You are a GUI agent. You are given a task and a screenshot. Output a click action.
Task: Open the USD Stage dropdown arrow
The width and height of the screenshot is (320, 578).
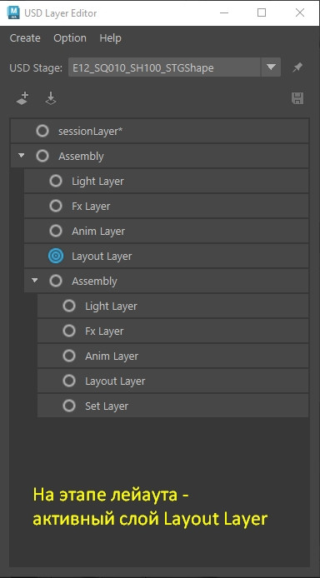click(x=271, y=67)
